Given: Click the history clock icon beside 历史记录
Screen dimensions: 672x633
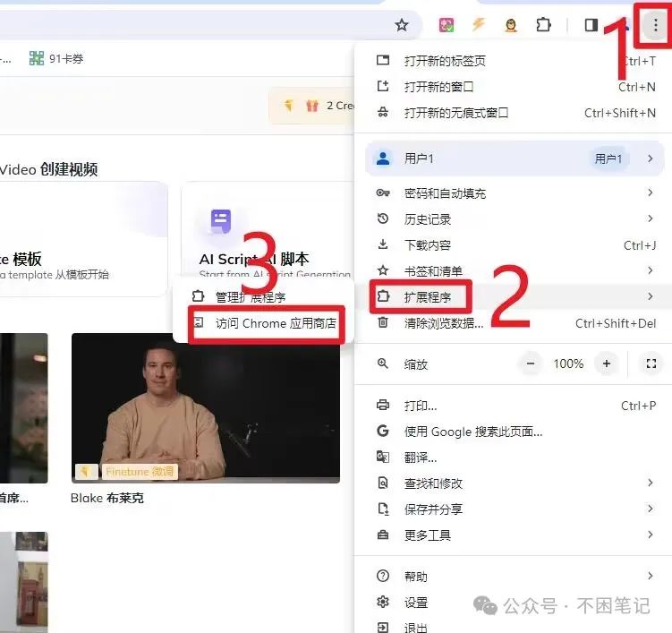Looking at the screenshot, I should point(383,218).
